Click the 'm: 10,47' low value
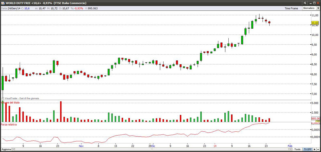Viewport: 321px width, 152px height. (x=41, y=8)
